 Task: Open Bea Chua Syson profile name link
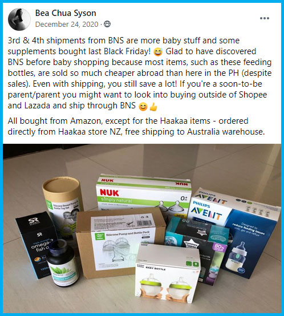point(66,13)
